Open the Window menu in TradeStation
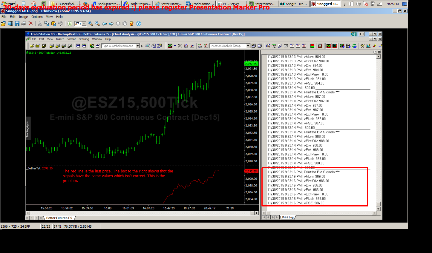Viewport: 432px width, 253px height. (x=97, y=39)
